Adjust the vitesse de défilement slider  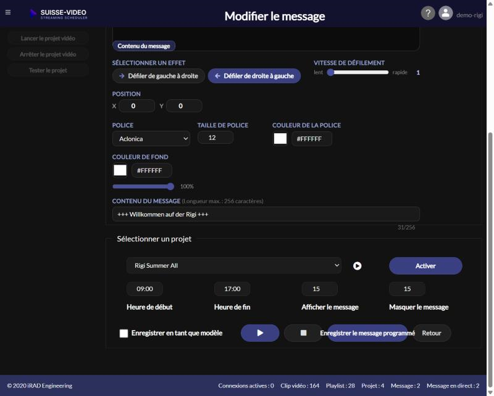[x=358, y=72]
